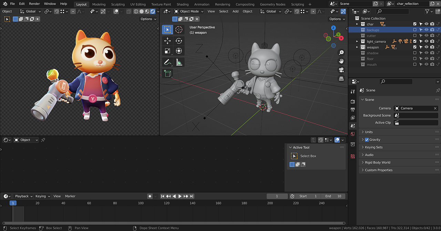Open the View Layer properties tab
Viewport: 441px width, 231px height.
tap(352, 118)
